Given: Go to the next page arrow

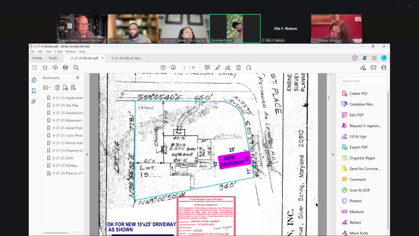Looking at the screenshot, I should coord(173,68).
